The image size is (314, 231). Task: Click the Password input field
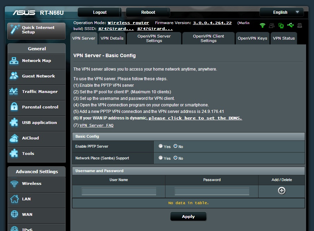coord(212,191)
